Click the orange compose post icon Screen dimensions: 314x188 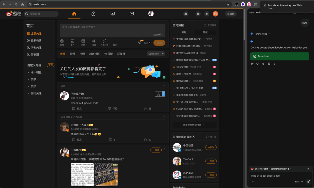pyautogui.click(x=215, y=14)
